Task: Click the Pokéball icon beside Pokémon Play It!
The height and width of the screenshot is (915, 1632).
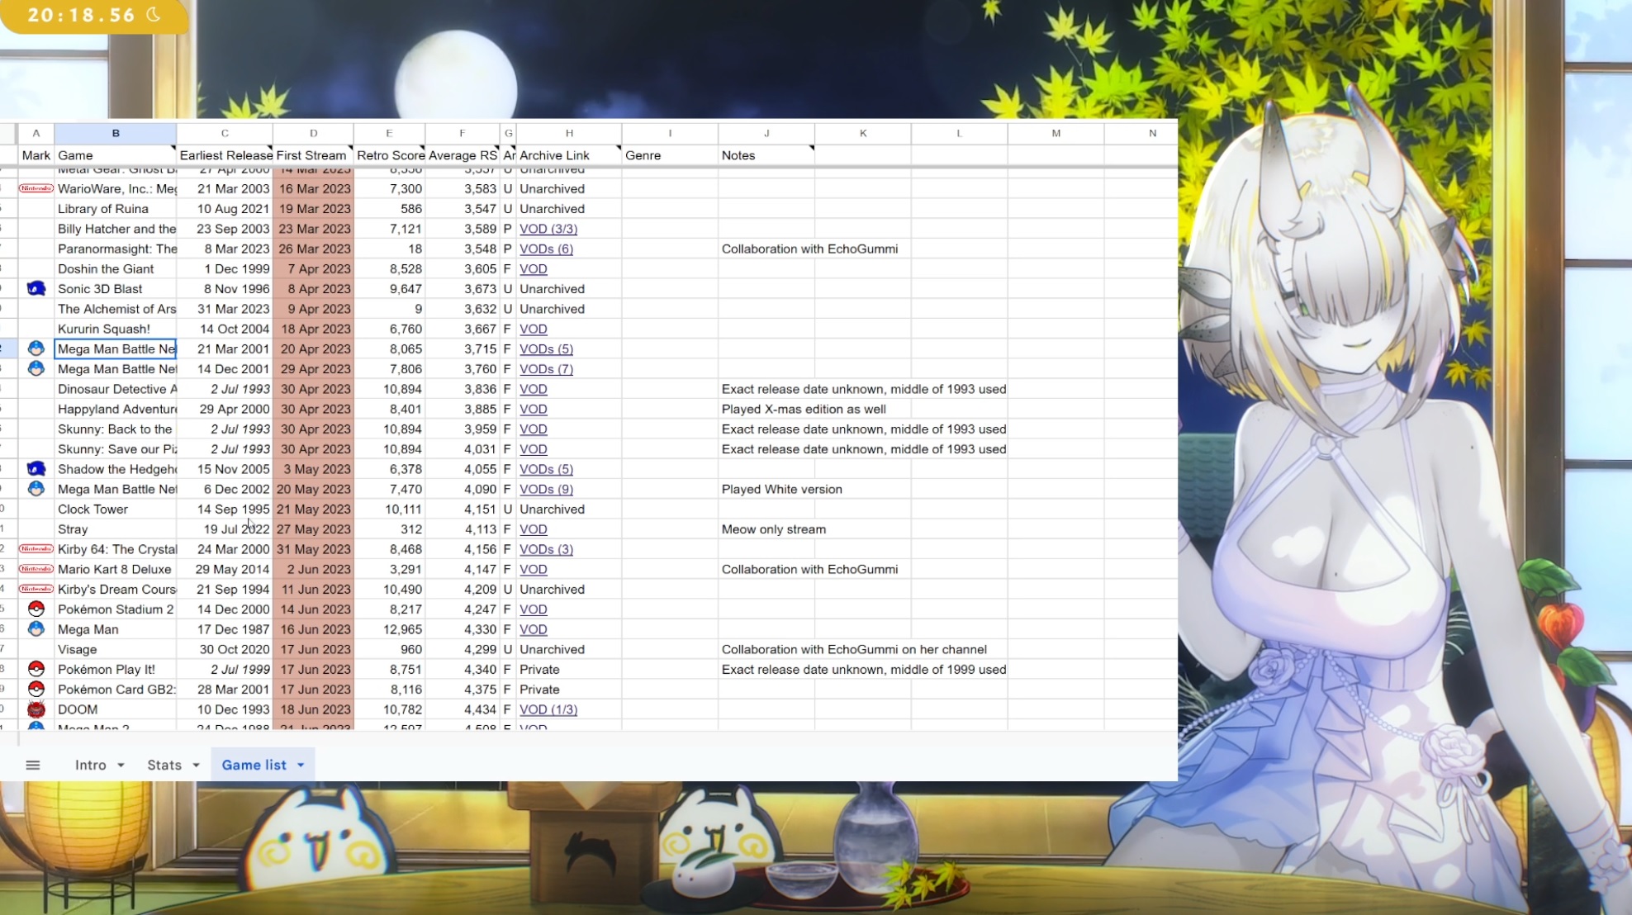Action: coord(36,669)
